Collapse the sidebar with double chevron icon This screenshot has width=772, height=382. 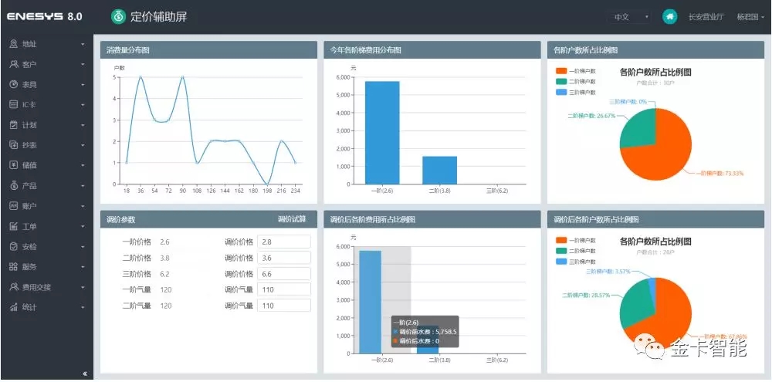pyautogui.click(x=85, y=374)
